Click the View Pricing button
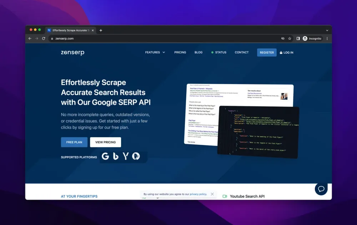This screenshot has width=357, height=225. coord(105,142)
